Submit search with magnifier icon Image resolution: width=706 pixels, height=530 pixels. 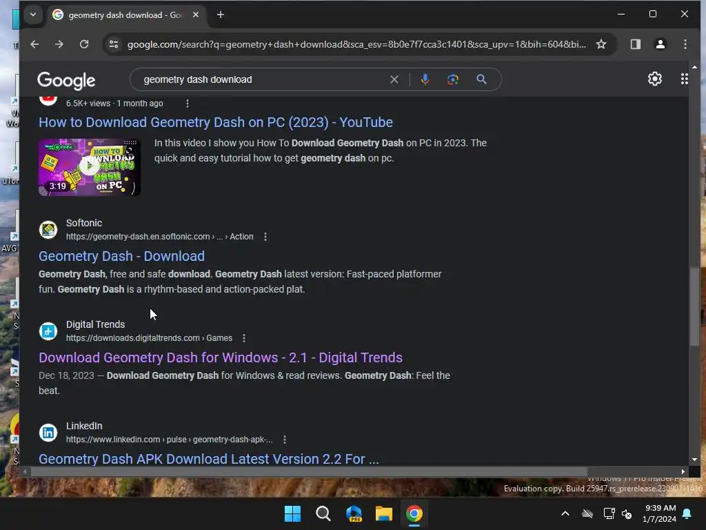[481, 80]
